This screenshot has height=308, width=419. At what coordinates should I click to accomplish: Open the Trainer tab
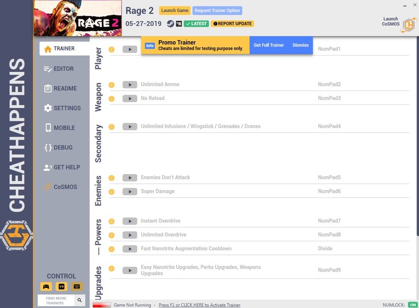point(64,49)
